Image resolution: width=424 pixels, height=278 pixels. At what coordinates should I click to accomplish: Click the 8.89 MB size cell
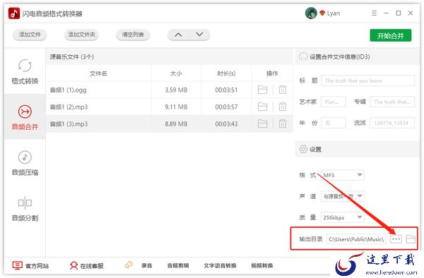(176, 124)
